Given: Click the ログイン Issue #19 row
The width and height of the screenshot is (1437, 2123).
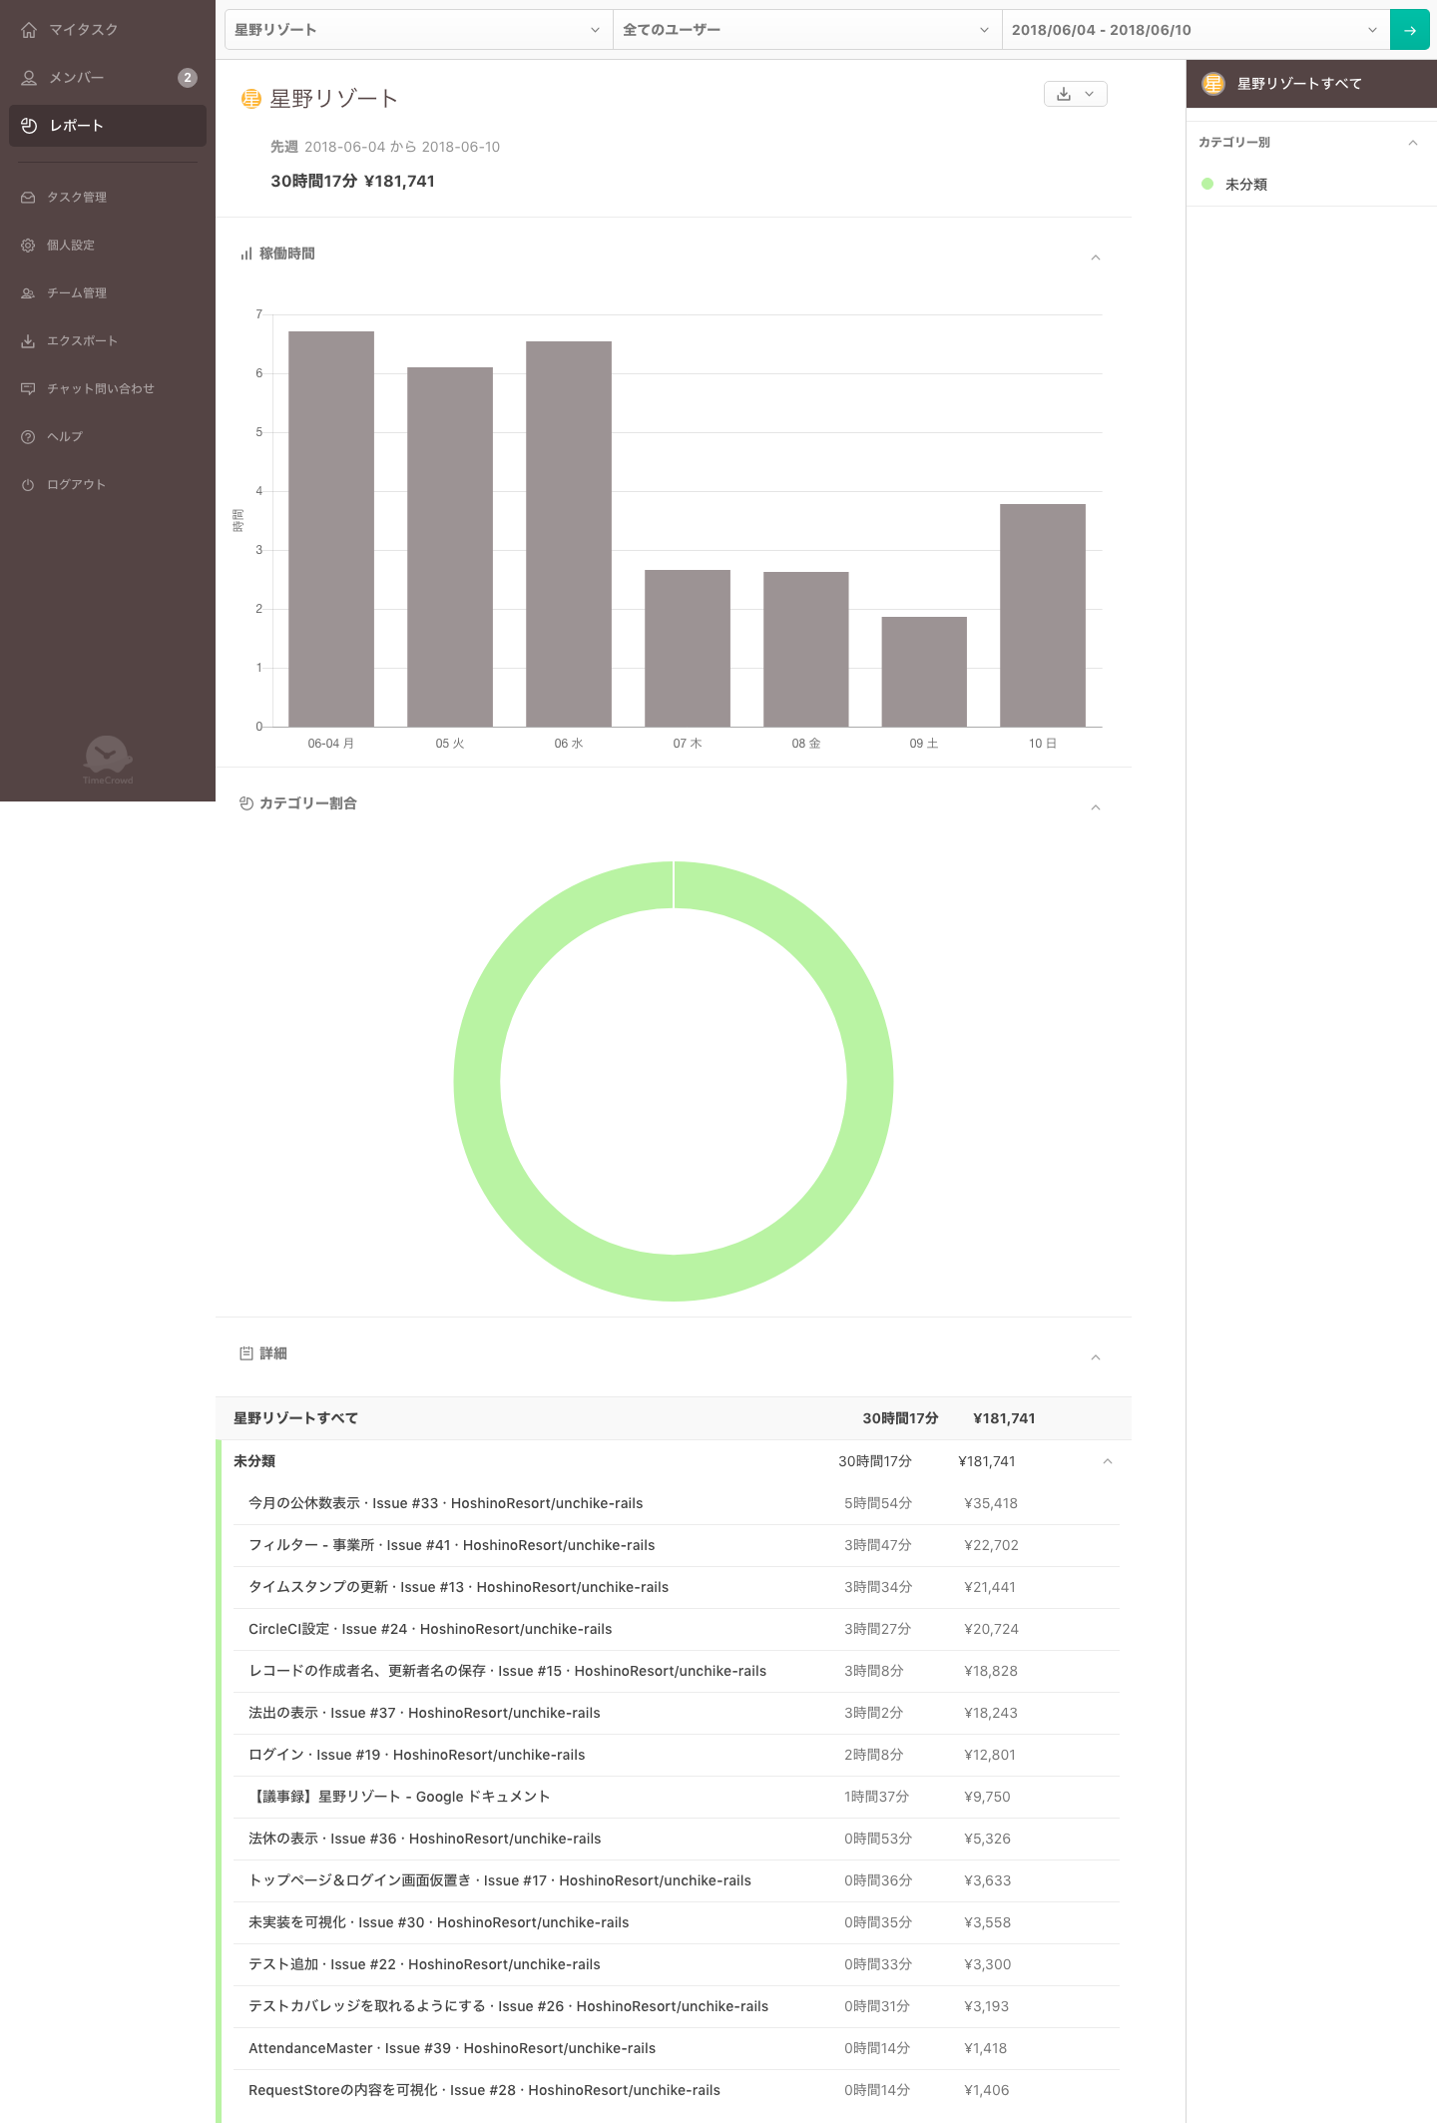Looking at the screenshot, I should click(677, 1755).
